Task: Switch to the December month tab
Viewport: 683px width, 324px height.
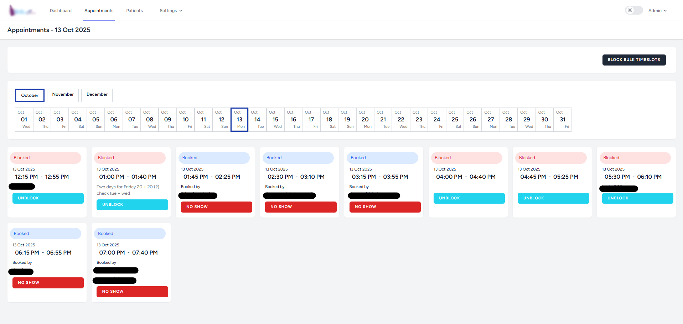Action: pos(97,95)
